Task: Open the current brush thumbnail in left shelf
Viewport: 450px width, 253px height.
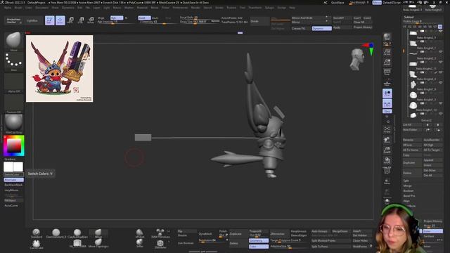Action: [x=13, y=41]
